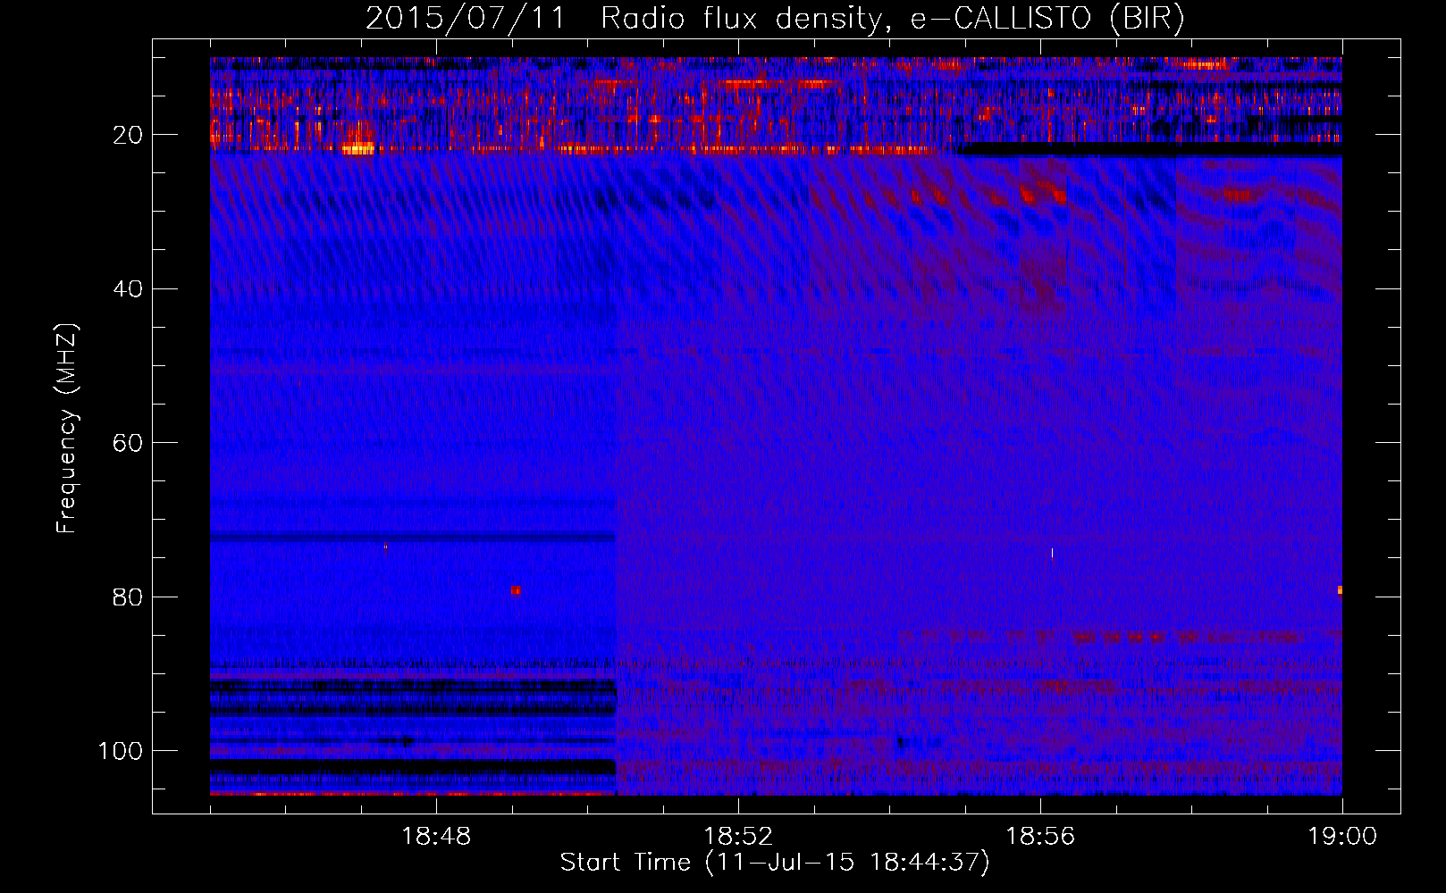1446x893 pixels.
Task: Click the 18:56 time tick label
Action: pyautogui.click(x=1040, y=837)
